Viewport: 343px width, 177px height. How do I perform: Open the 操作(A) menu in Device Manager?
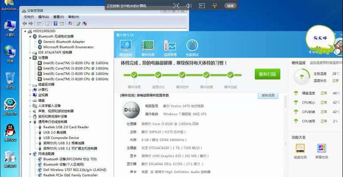click(x=43, y=17)
